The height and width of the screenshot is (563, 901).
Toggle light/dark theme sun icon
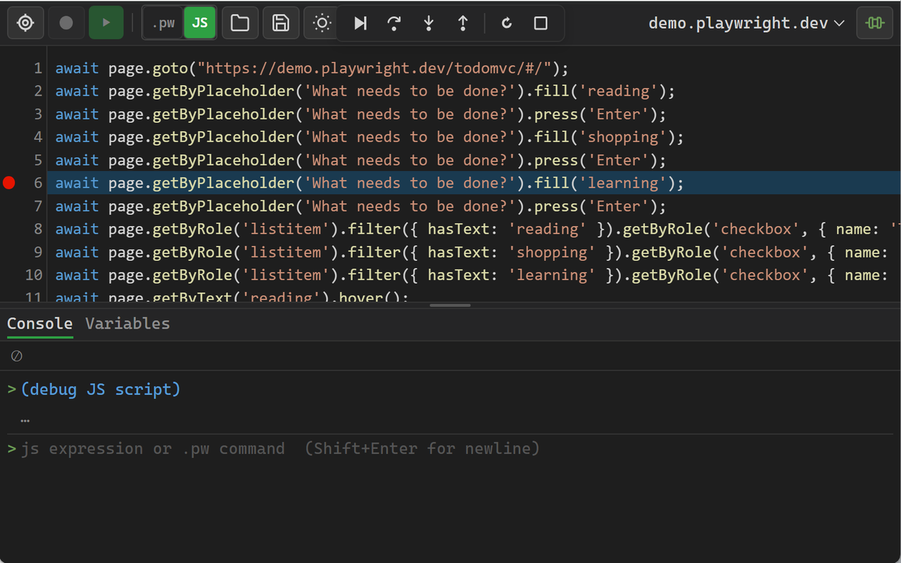[322, 23]
